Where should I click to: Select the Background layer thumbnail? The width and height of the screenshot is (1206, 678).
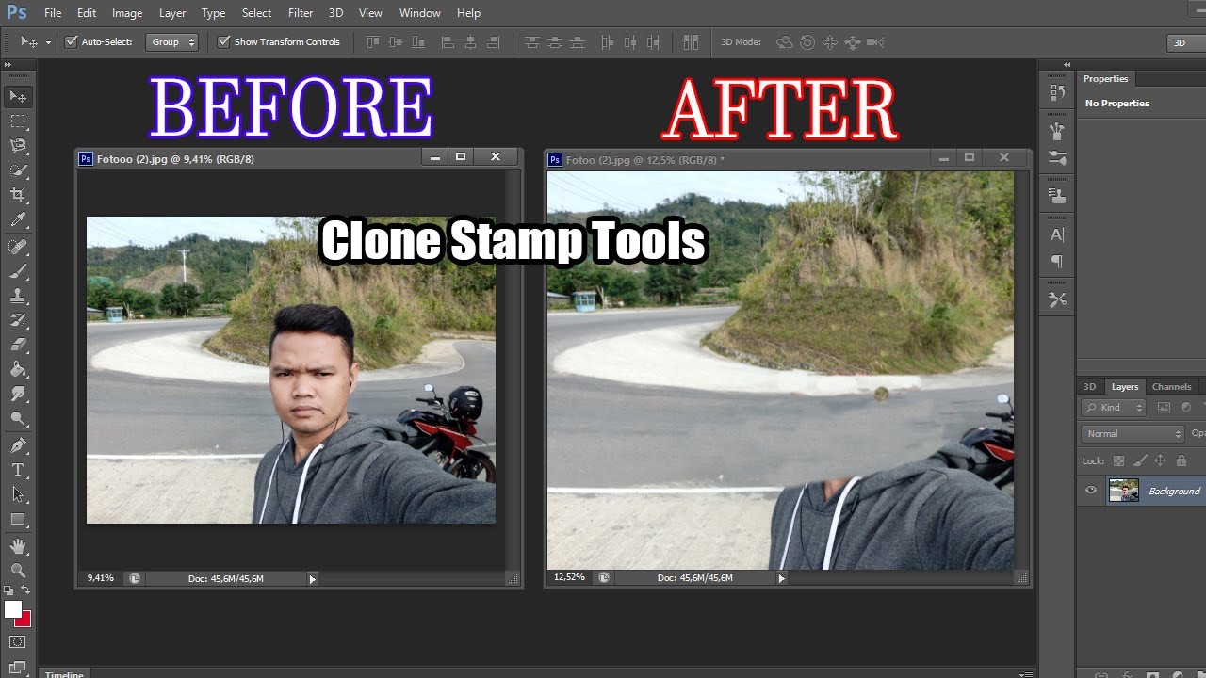pos(1123,491)
